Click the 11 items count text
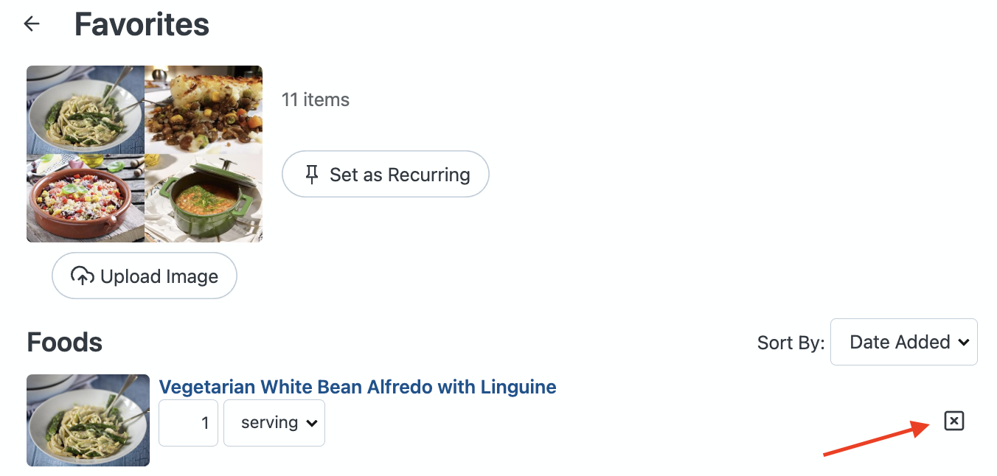This screenshot has height=476, width=997. 316,99
